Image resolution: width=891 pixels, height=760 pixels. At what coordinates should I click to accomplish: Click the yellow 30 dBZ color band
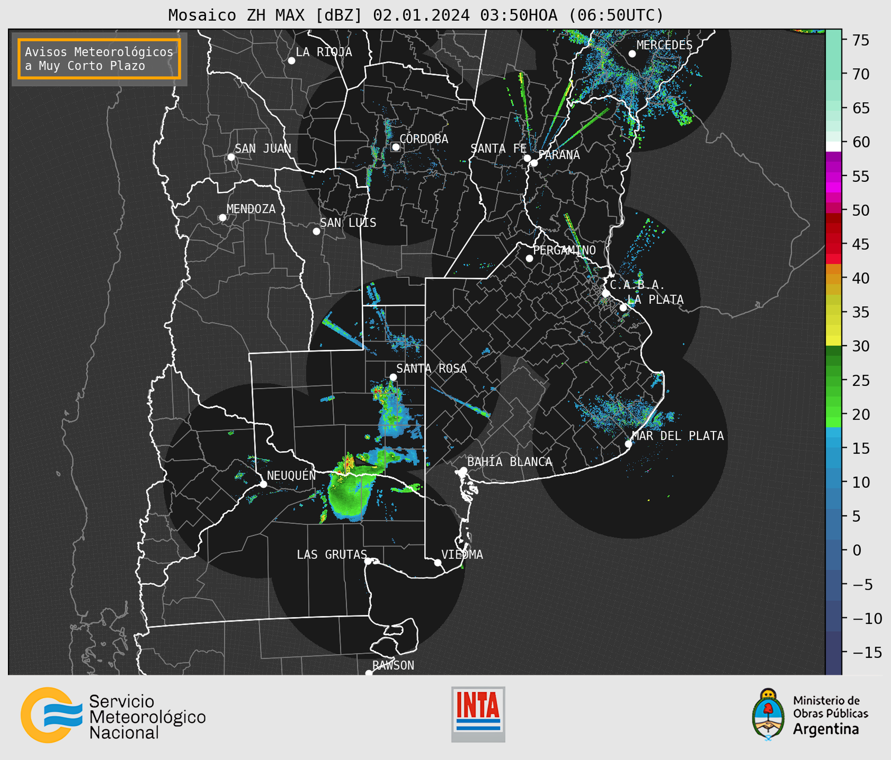click(833, 341)
